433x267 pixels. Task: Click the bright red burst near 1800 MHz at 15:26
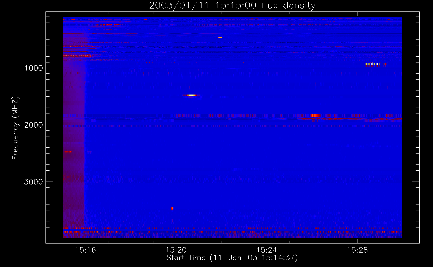(x=316, y=115)
